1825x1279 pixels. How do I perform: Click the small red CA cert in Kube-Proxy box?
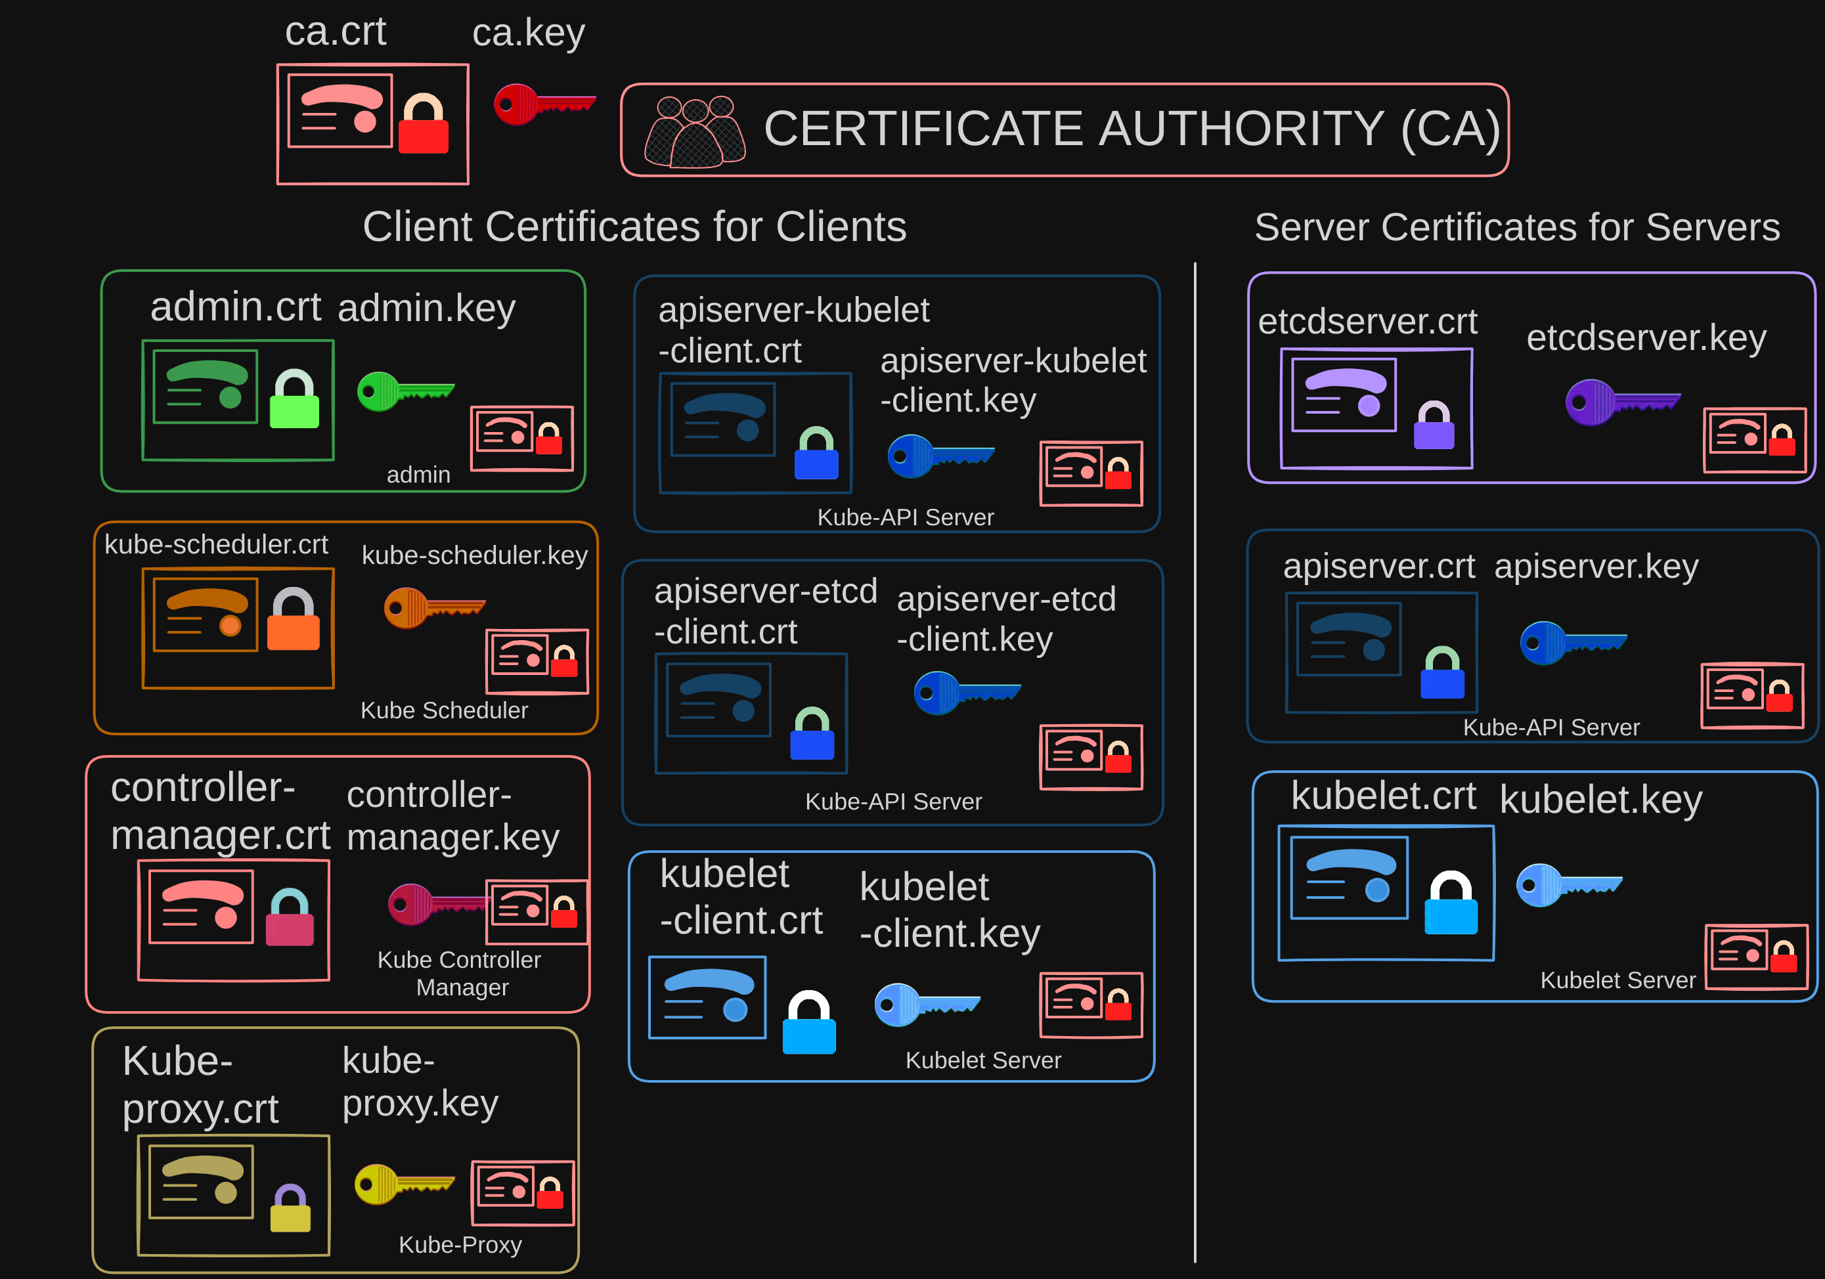pyautogui.click(x=523, y=1193)
